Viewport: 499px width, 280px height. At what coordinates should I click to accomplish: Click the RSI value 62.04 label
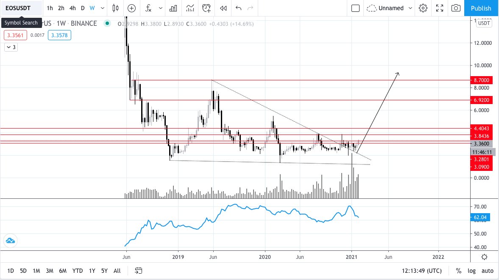click(480, 217)
